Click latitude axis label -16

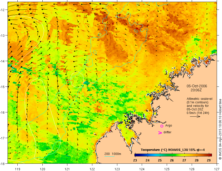point(3,112)
